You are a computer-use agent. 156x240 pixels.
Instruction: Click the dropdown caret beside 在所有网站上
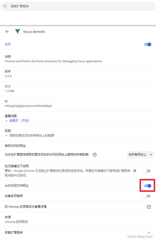pos(151,155)
